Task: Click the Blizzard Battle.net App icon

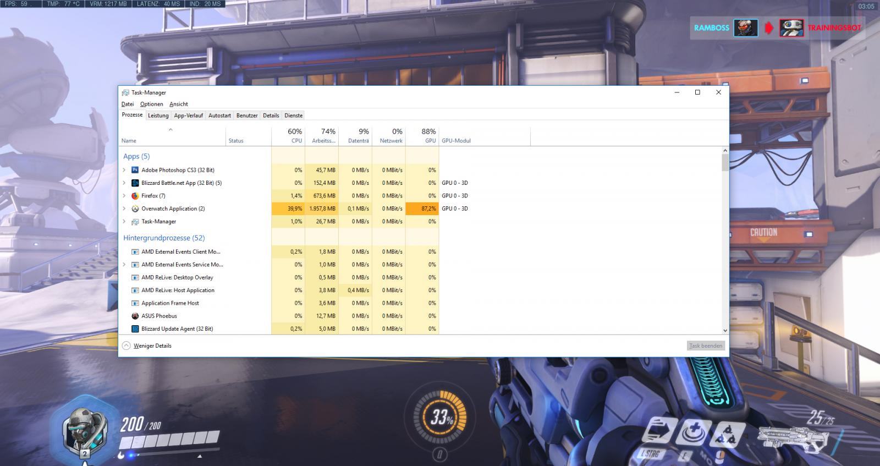Action: (x=135, y=183)
